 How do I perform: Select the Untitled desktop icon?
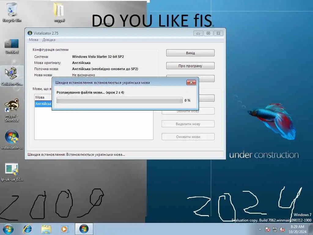[12, 47]
